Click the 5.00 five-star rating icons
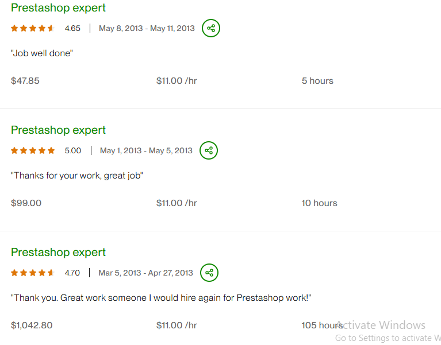 pyautogui.click(x=33, y=150)
